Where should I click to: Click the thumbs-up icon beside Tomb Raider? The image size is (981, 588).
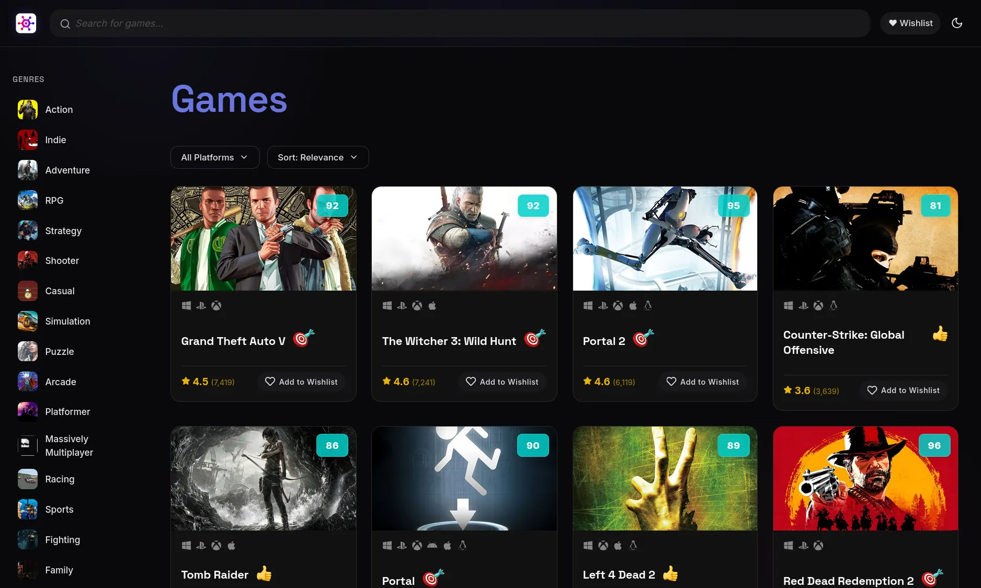[x=264, y=573]
